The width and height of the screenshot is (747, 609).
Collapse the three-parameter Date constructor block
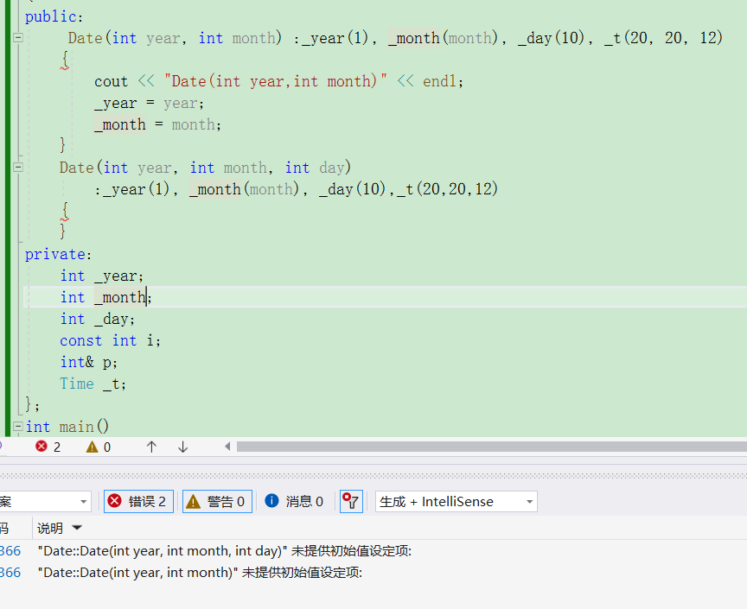coord(17,167)
